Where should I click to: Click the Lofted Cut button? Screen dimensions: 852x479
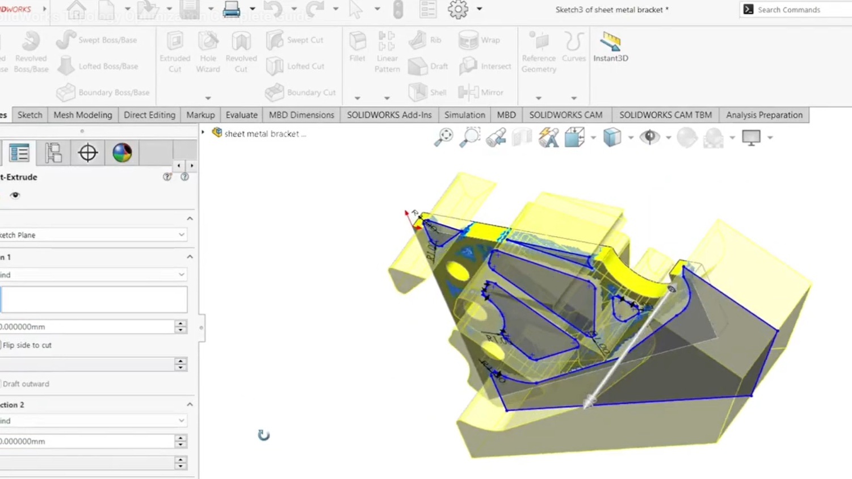295,66
